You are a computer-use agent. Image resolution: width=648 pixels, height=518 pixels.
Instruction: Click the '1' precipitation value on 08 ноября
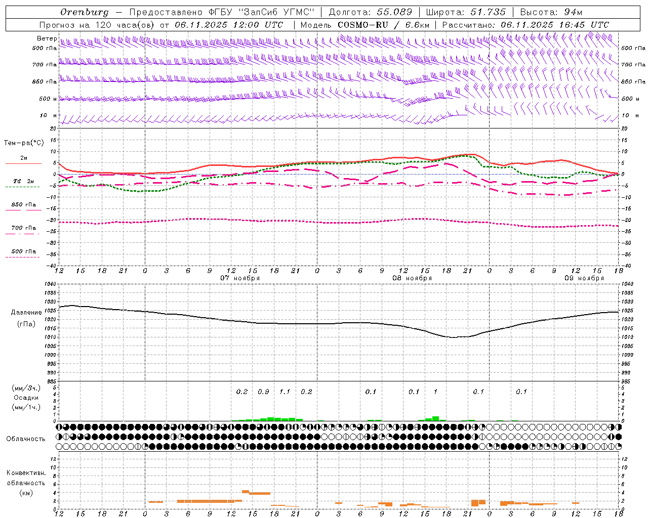click(x=435, y=392)
